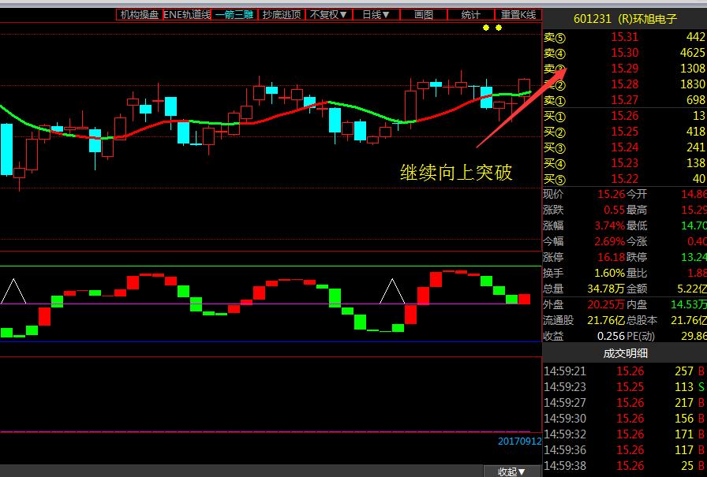This screenshot has height=477, width=707.
Task: Switch to ENE轨道线 indicator tab
Action: pyautogui.click(x=187, y=15)
